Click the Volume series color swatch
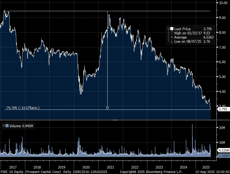 (7, 126)
